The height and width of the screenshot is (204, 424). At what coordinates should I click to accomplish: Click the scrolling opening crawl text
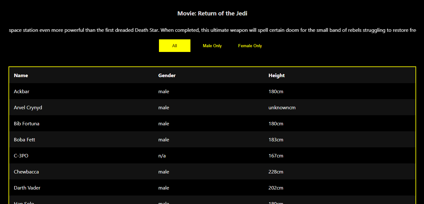tap(212, 30)
